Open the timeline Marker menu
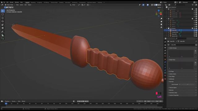Screen dimensions: 198x111 click(24, 101)
